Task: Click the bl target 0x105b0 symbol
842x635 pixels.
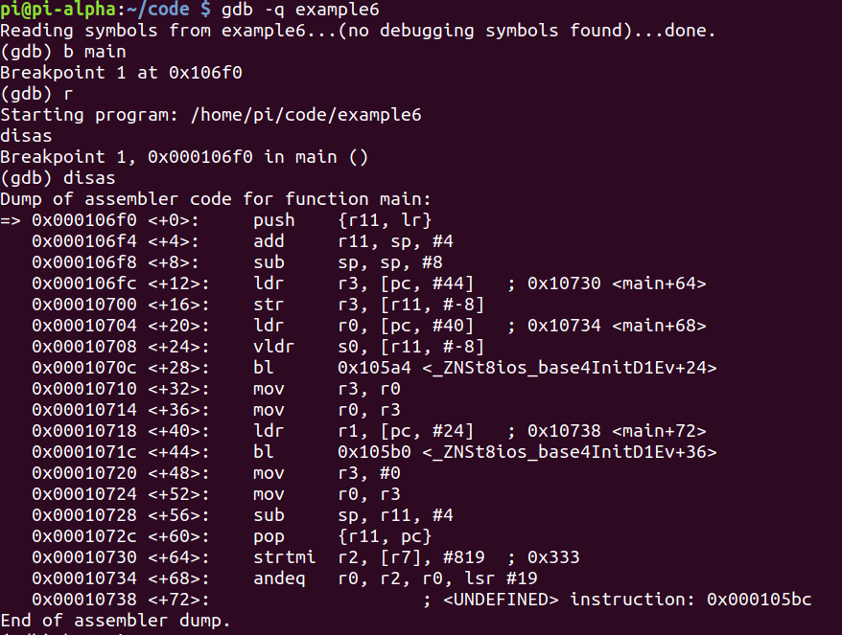Action: tap(527, 452)
